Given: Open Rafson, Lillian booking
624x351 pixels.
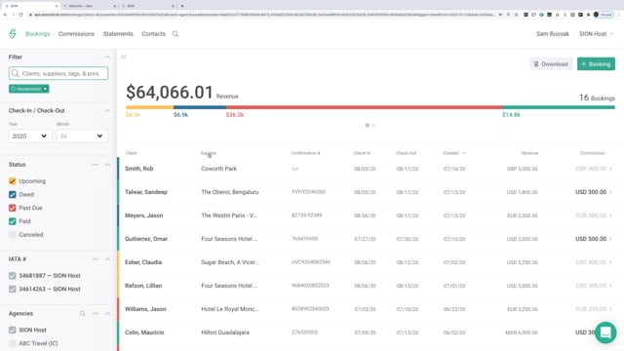Looking at the screenshot, I should click(143, 286).
